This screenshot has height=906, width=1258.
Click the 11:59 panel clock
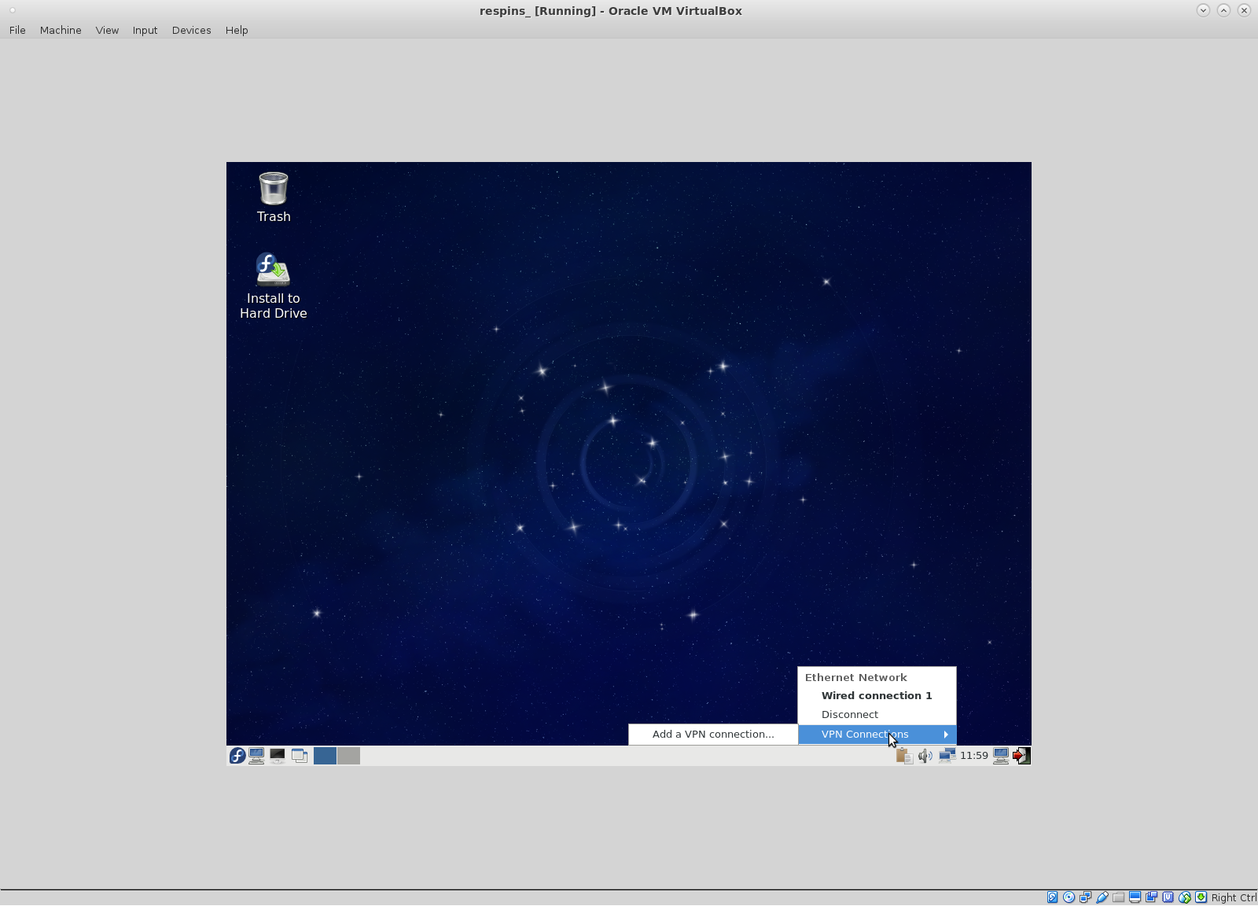[x=973, y=756]
